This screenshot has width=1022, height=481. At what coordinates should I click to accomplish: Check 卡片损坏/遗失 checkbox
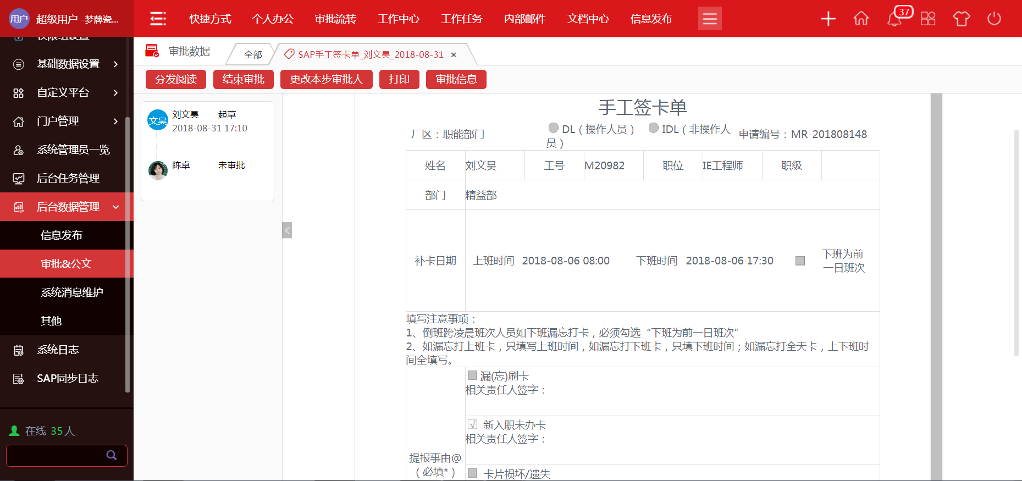pos(472,473)
